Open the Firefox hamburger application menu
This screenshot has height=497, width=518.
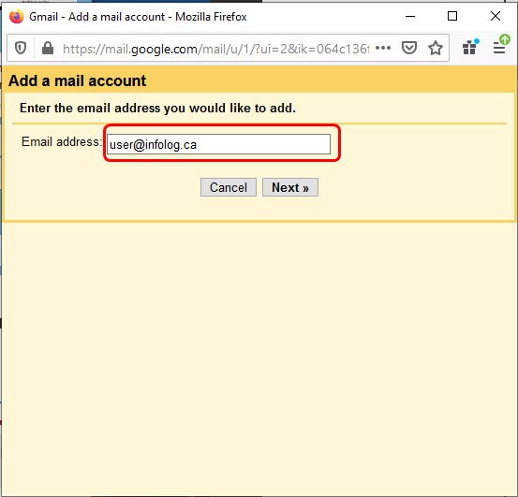pyautogui.click(x=500, y=47)
